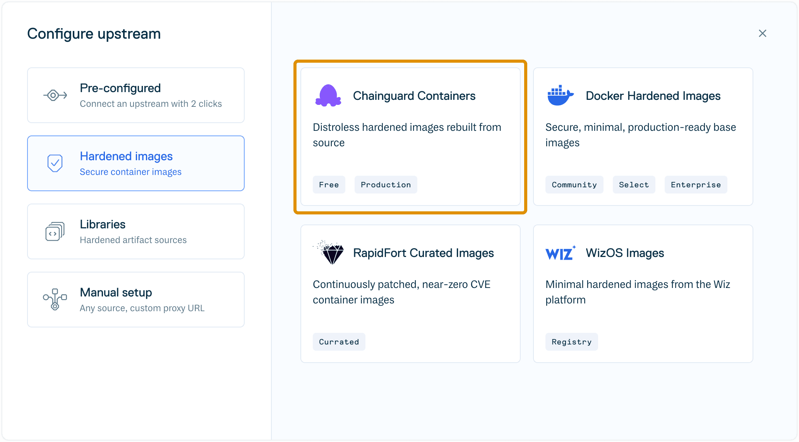Click the Pre-configured upstream connector icon

[x=55, y=95]
